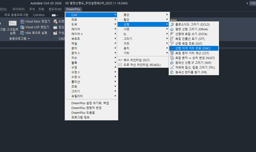Open the 문자 II submenu entry

(x=91, y=53)
